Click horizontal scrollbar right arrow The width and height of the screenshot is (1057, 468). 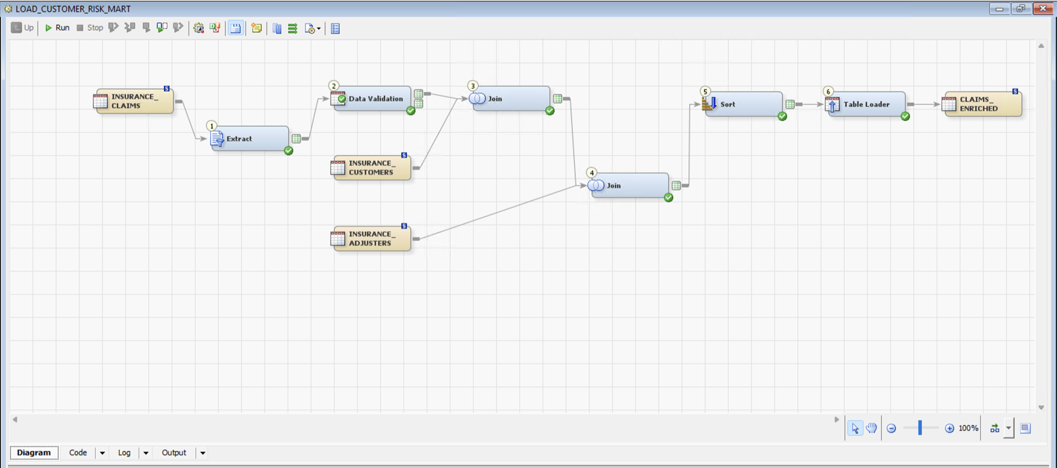836,420
